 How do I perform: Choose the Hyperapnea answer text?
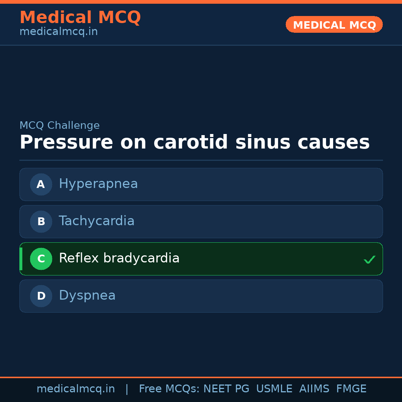[x=98, y=184]
